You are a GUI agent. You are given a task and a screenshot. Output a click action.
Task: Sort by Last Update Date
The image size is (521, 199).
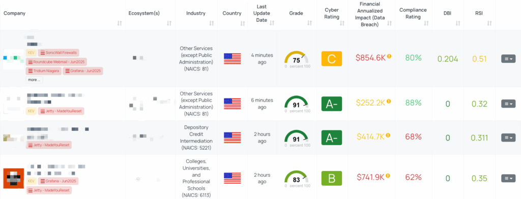(272, 23)
